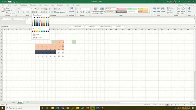Click the Copy command
Screen dimensions: 196x110
[8, 10]
